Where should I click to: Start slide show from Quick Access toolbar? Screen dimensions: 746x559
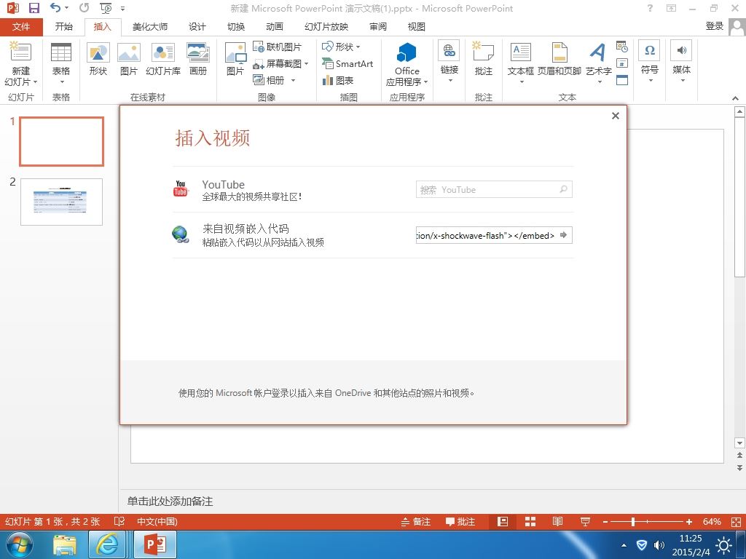[x=106, y=8]
